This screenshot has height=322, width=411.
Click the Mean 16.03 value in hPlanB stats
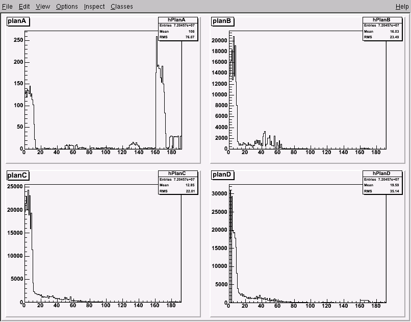click(x=395, y=32)
